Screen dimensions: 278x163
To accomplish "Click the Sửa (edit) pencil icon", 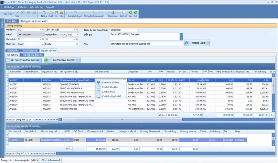I will [x=17, y=12].
